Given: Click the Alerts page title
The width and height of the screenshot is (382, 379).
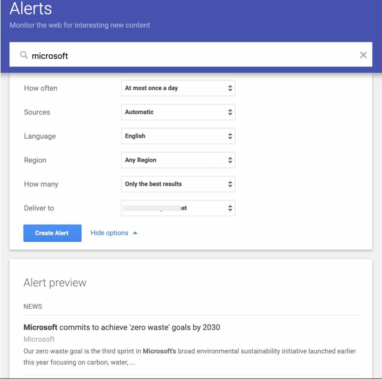Looking at the screenshot, I should (x=31, y=8).
